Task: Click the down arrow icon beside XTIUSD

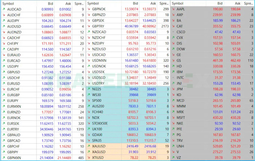Action: point(89,158)
